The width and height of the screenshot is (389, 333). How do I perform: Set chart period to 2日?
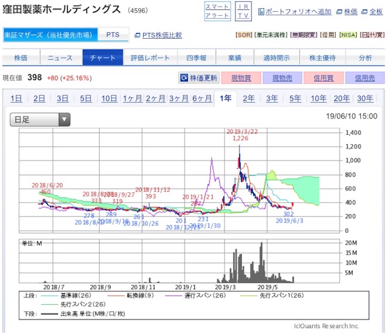(39, 98)
